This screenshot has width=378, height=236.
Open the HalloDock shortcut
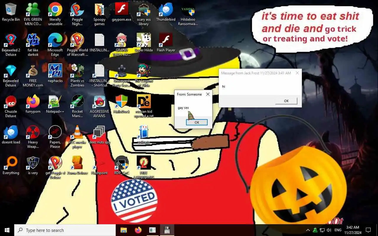tap(121, 104)
